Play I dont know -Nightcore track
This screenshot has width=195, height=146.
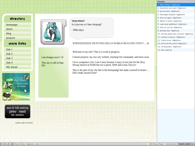pyautogui.click(x=176, y=40)
